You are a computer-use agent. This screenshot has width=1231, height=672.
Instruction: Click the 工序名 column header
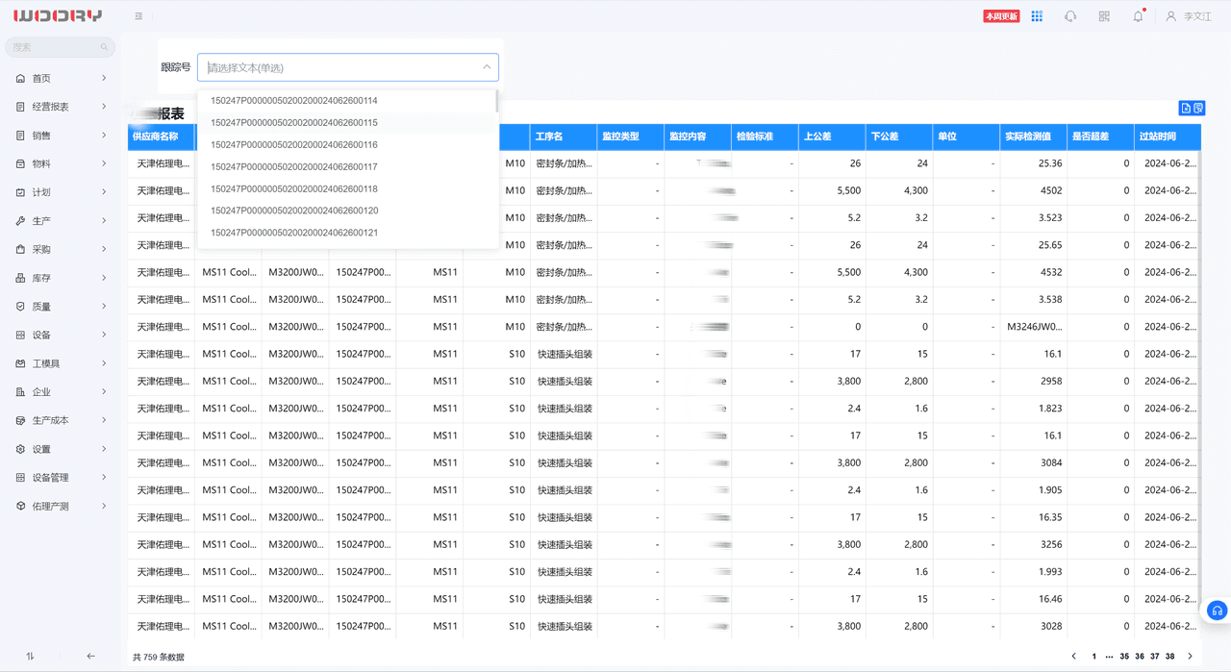[564, 137]
